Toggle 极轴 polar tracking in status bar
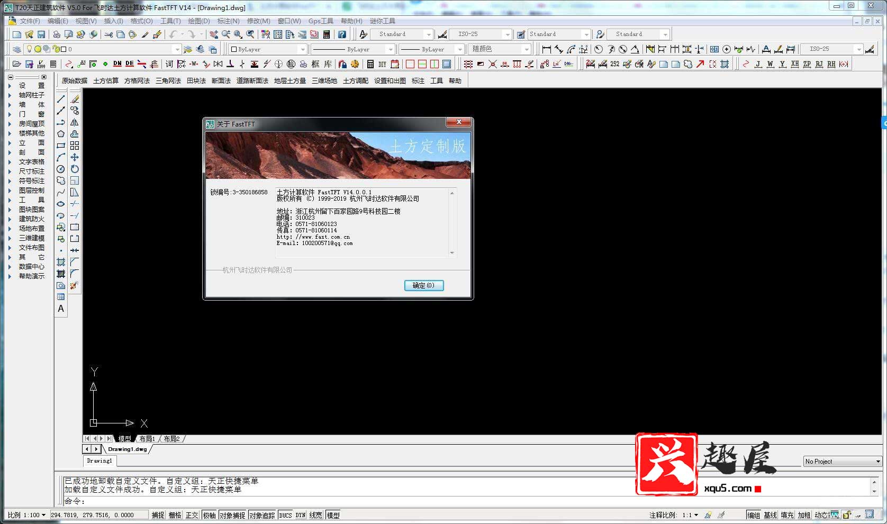887x524 pixels. (209, 515)
